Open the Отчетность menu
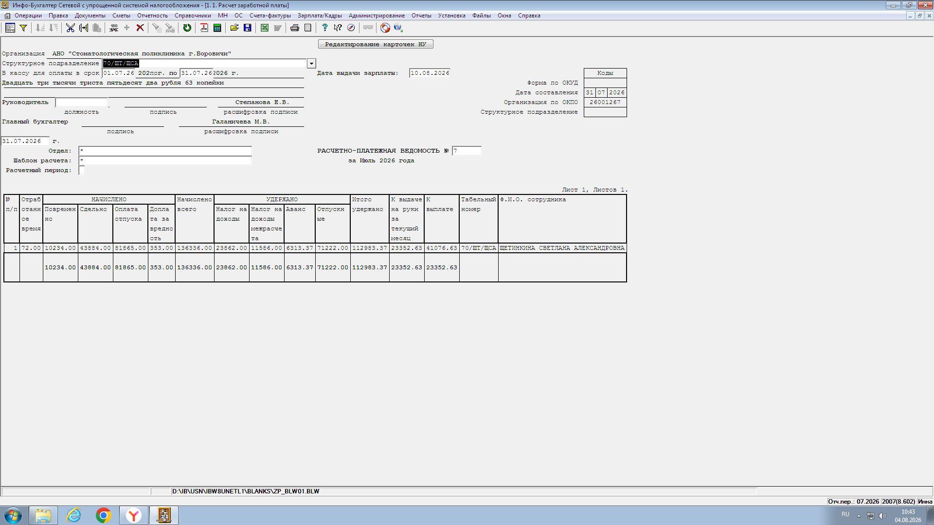Screen dimensions: 934x525 point(152,16)
